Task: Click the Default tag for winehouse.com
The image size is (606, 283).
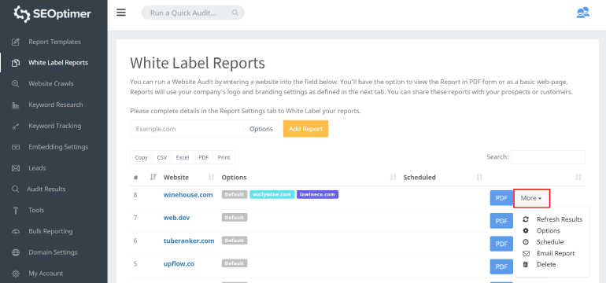Action: pyautogui.click(x=235, y=195)
